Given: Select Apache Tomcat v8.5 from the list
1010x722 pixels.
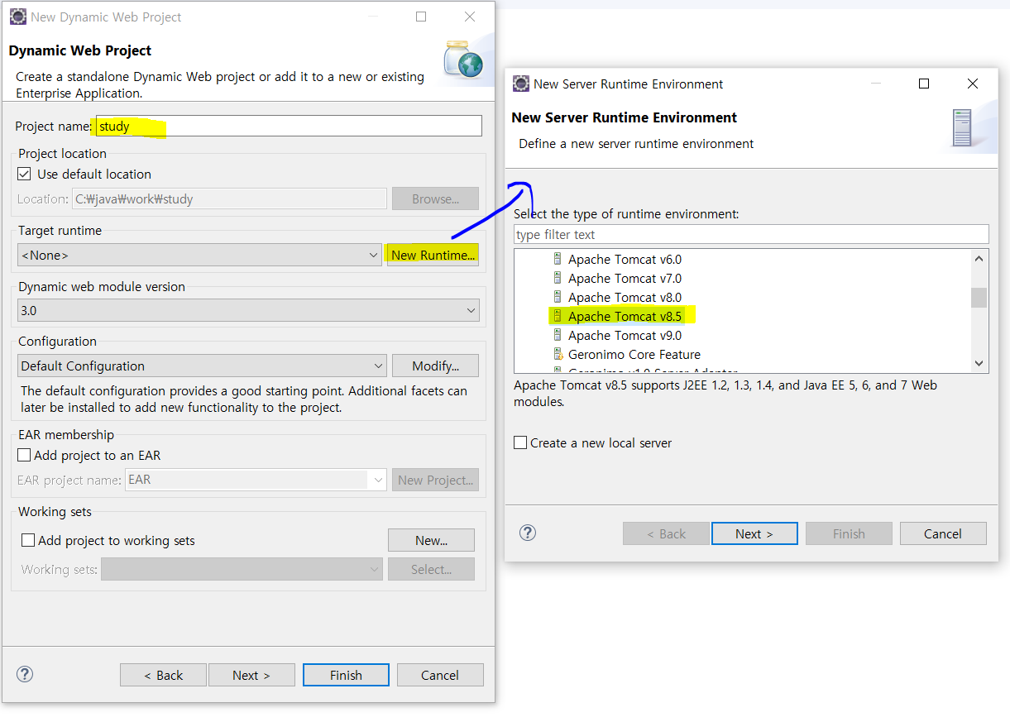Looking at the screenshot, I should point(625,316).
